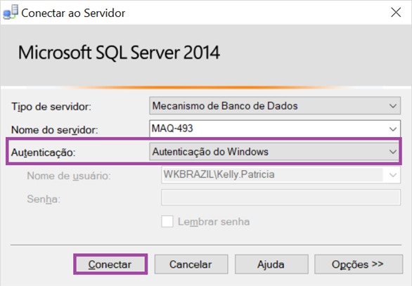Image resolution: width=412 pixels, height=286 pixels.
Task: Click the Conectar button
Action: [x=110, y=264]
